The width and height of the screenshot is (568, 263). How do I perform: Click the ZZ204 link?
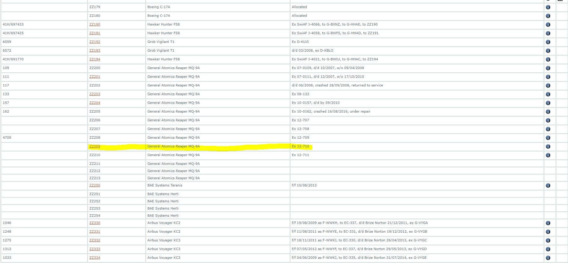click(95, 103)
